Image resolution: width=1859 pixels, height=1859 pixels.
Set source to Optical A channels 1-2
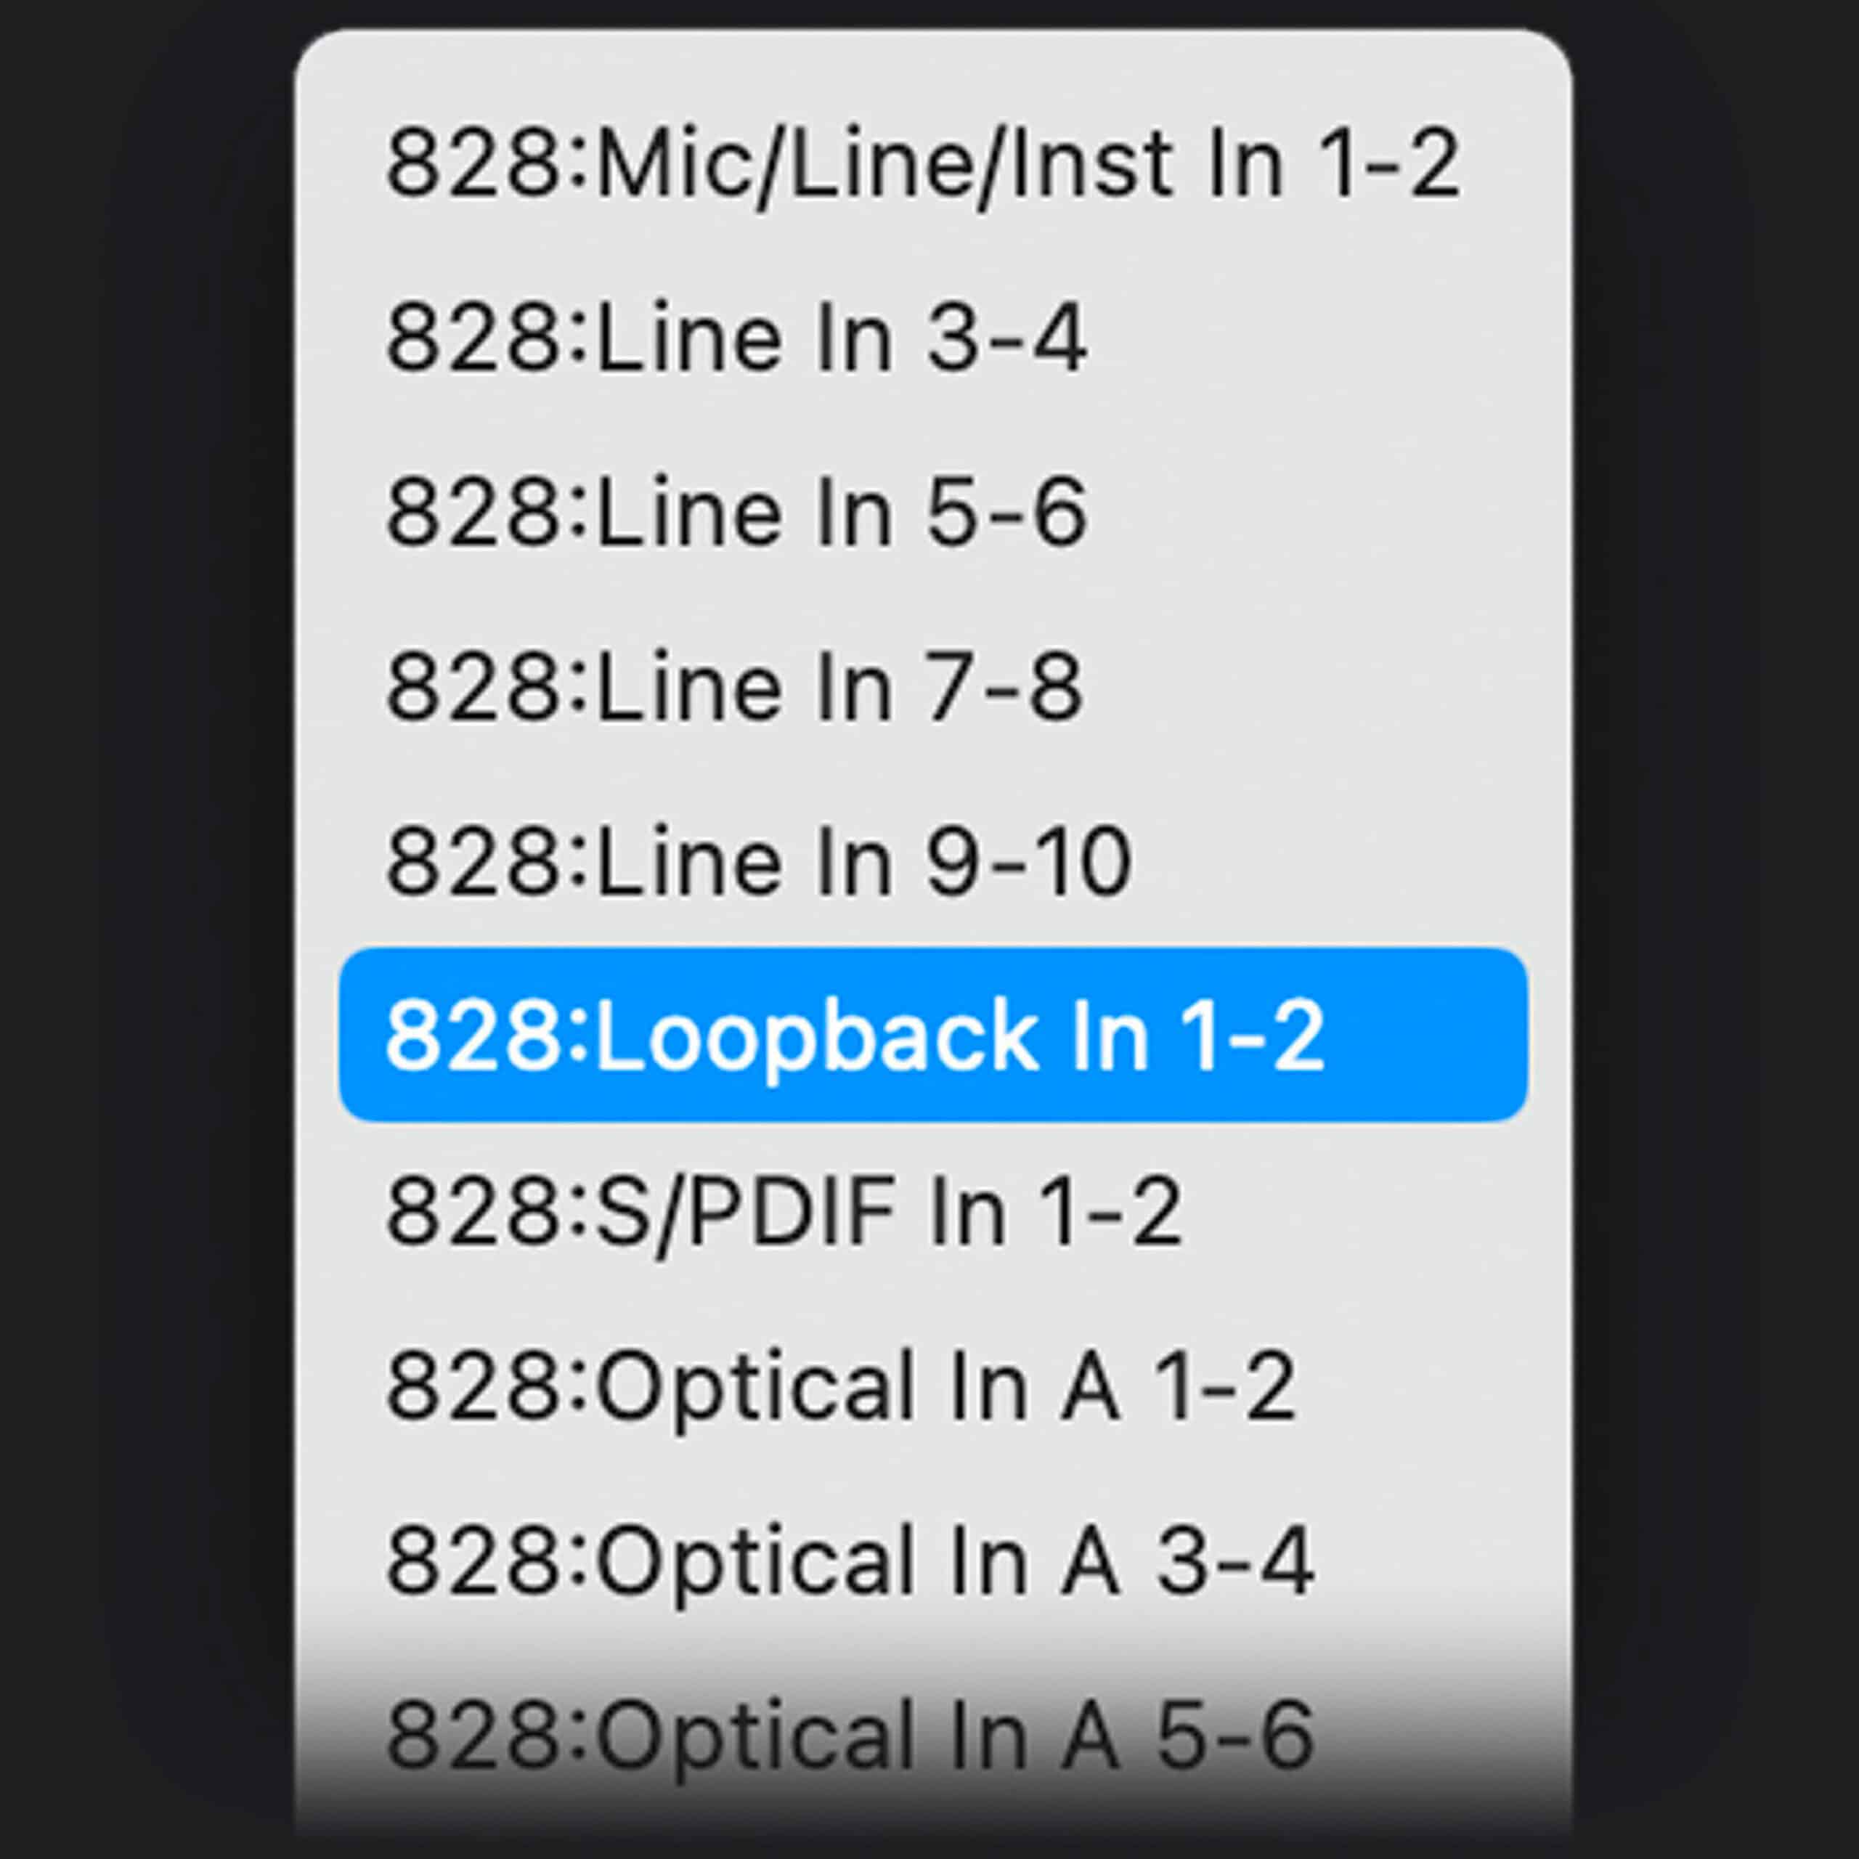coord(840,1386)
